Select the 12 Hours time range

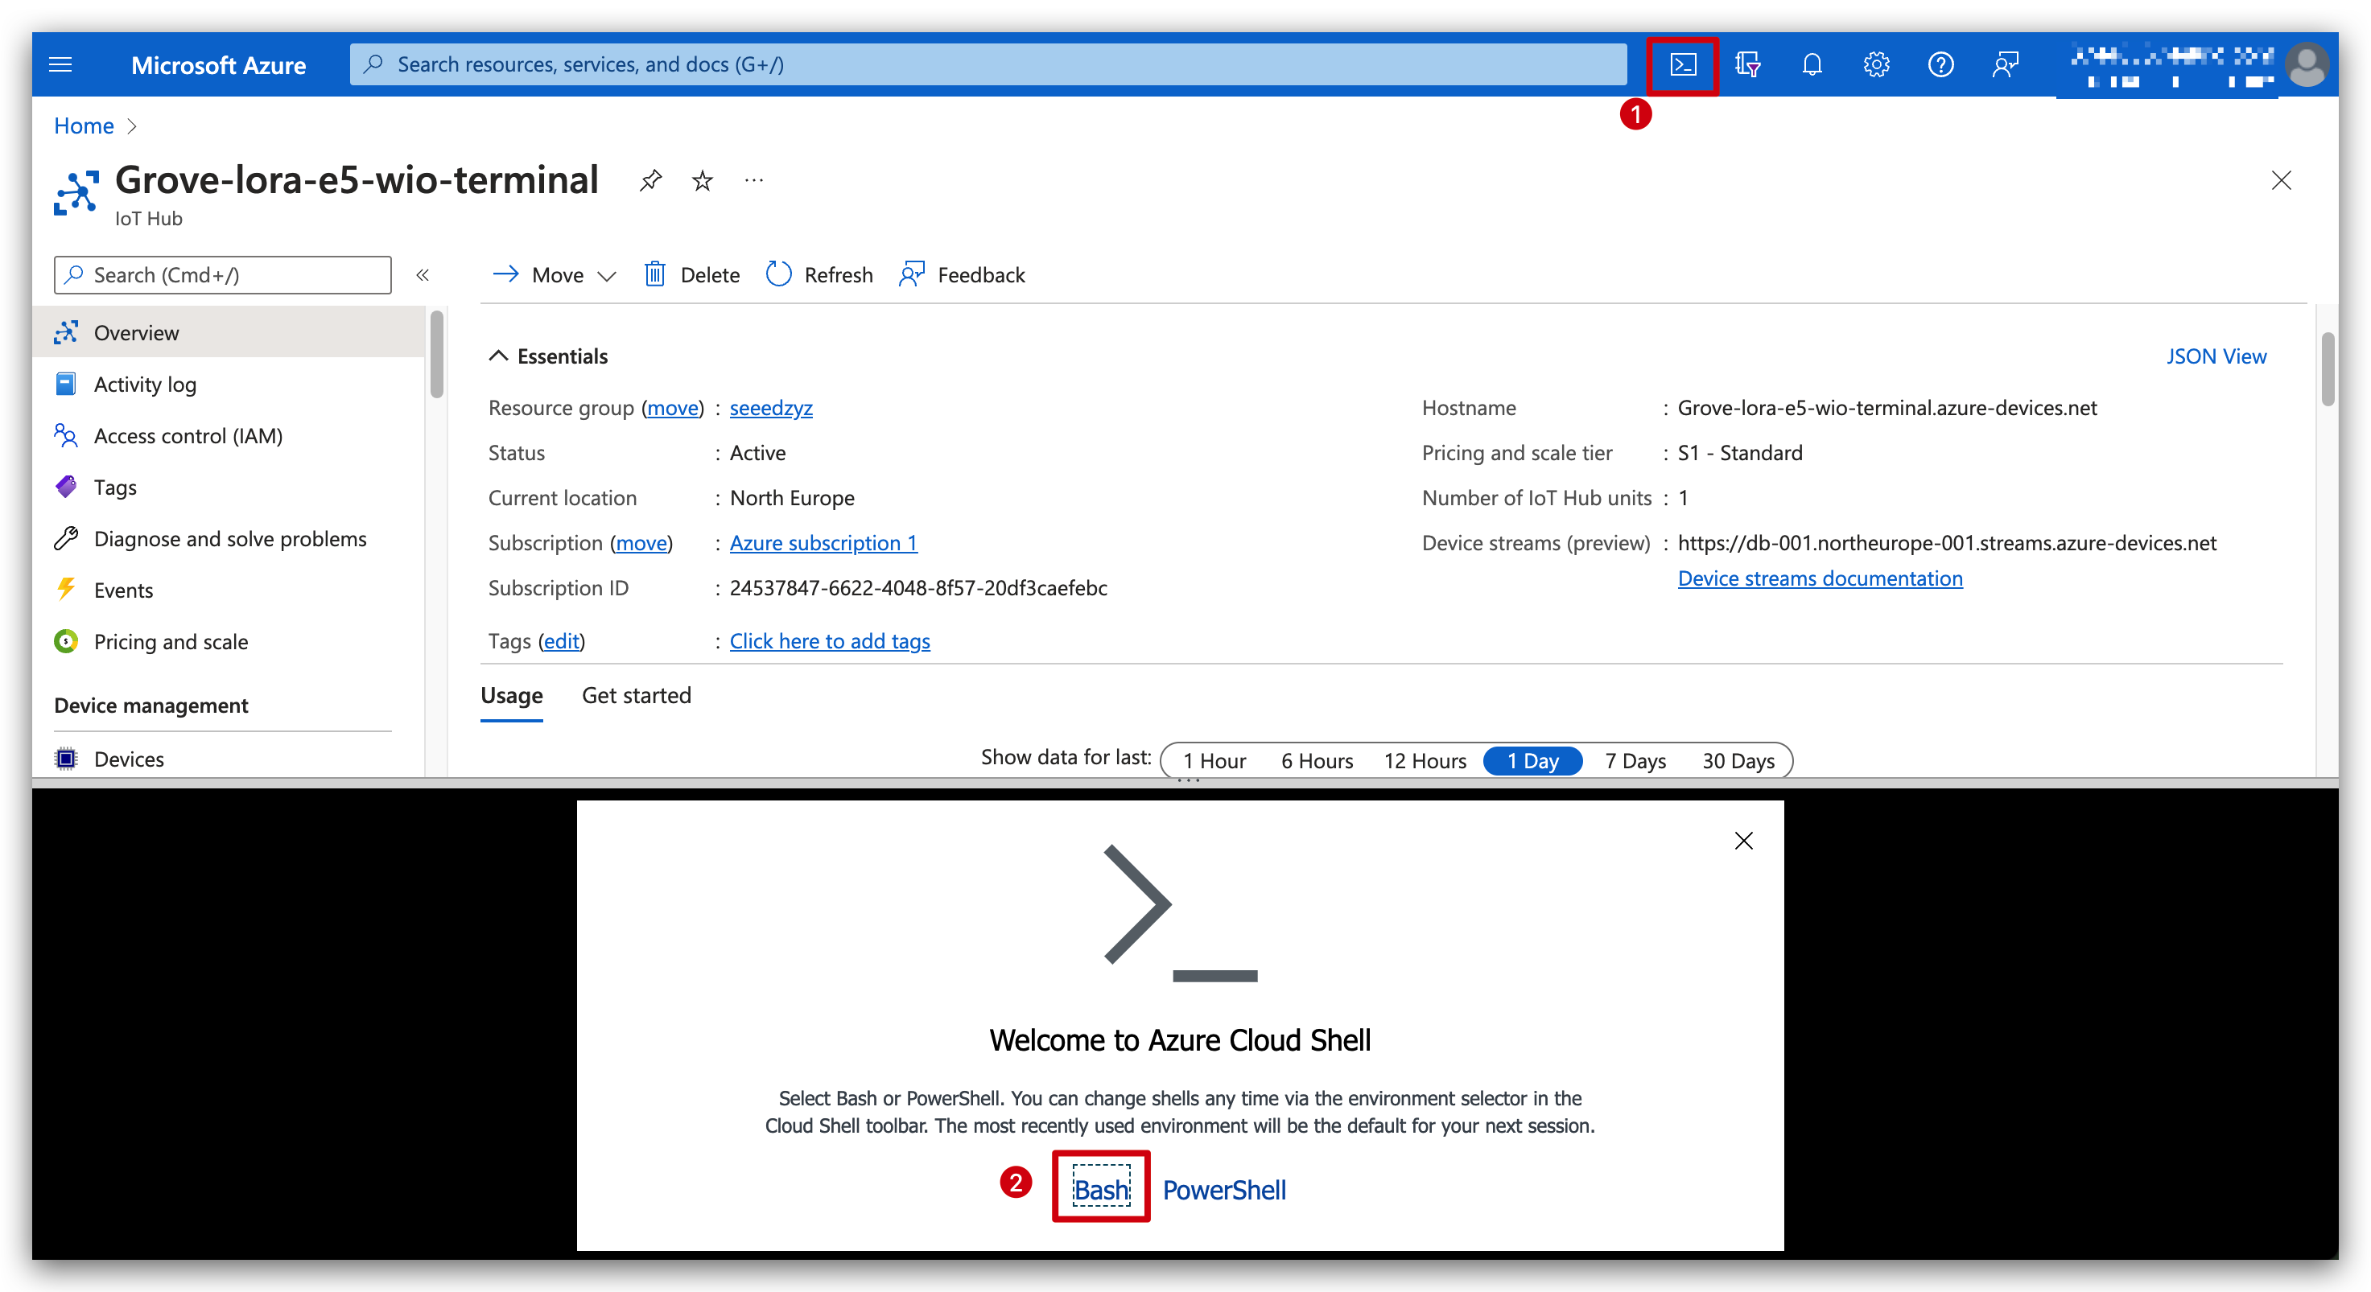pos(1425,761)
